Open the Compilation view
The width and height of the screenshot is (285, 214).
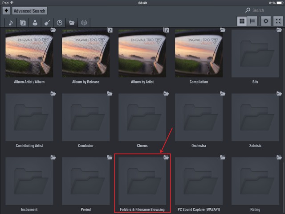199,54
